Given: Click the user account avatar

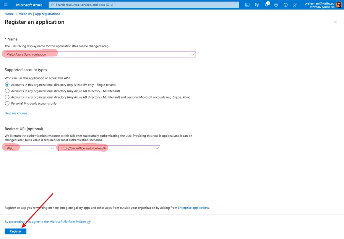Looking at the screenshot, I should 339,5.
